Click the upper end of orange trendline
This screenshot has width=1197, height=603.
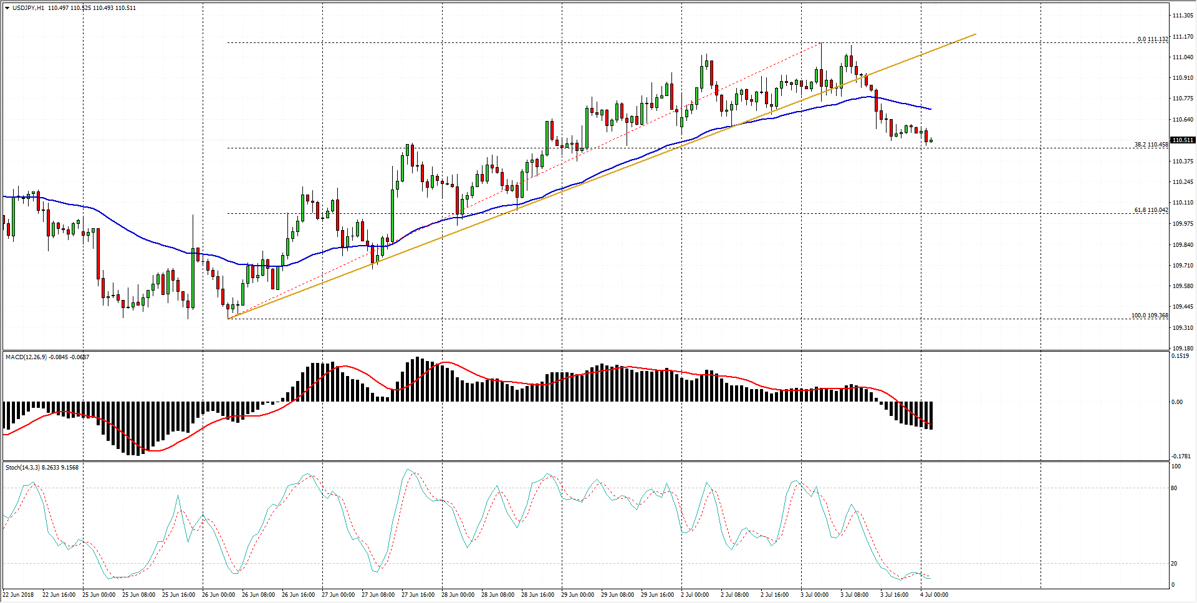(x=975, y=34)
